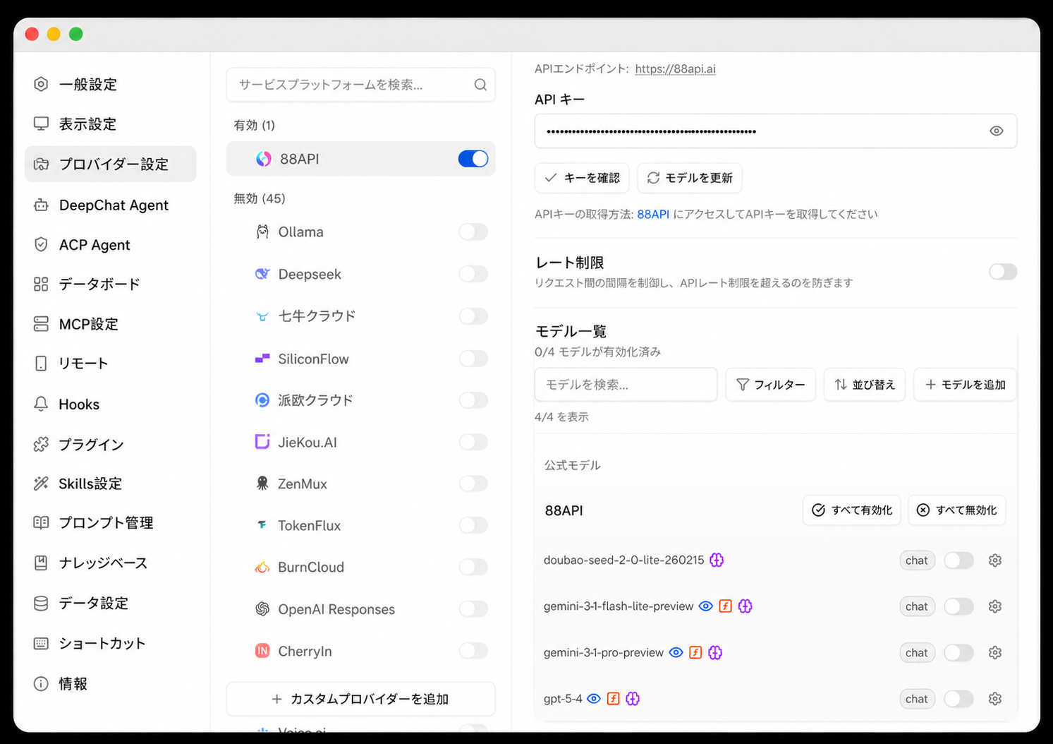Enable the Deepseek provider toggle
The height and width of the screenshot is (744, 1053).
[x=473, y=274]
